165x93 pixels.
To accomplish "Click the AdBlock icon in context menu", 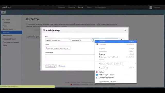I will [x=97, y=72].
